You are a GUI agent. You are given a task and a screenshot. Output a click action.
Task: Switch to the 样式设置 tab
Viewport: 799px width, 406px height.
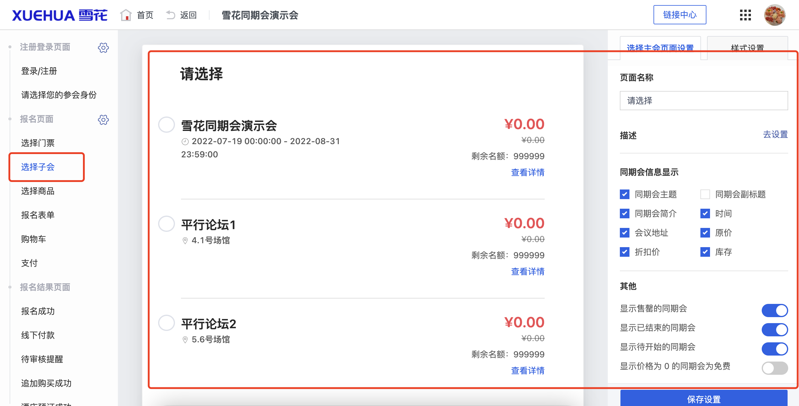tap(747, 48)
